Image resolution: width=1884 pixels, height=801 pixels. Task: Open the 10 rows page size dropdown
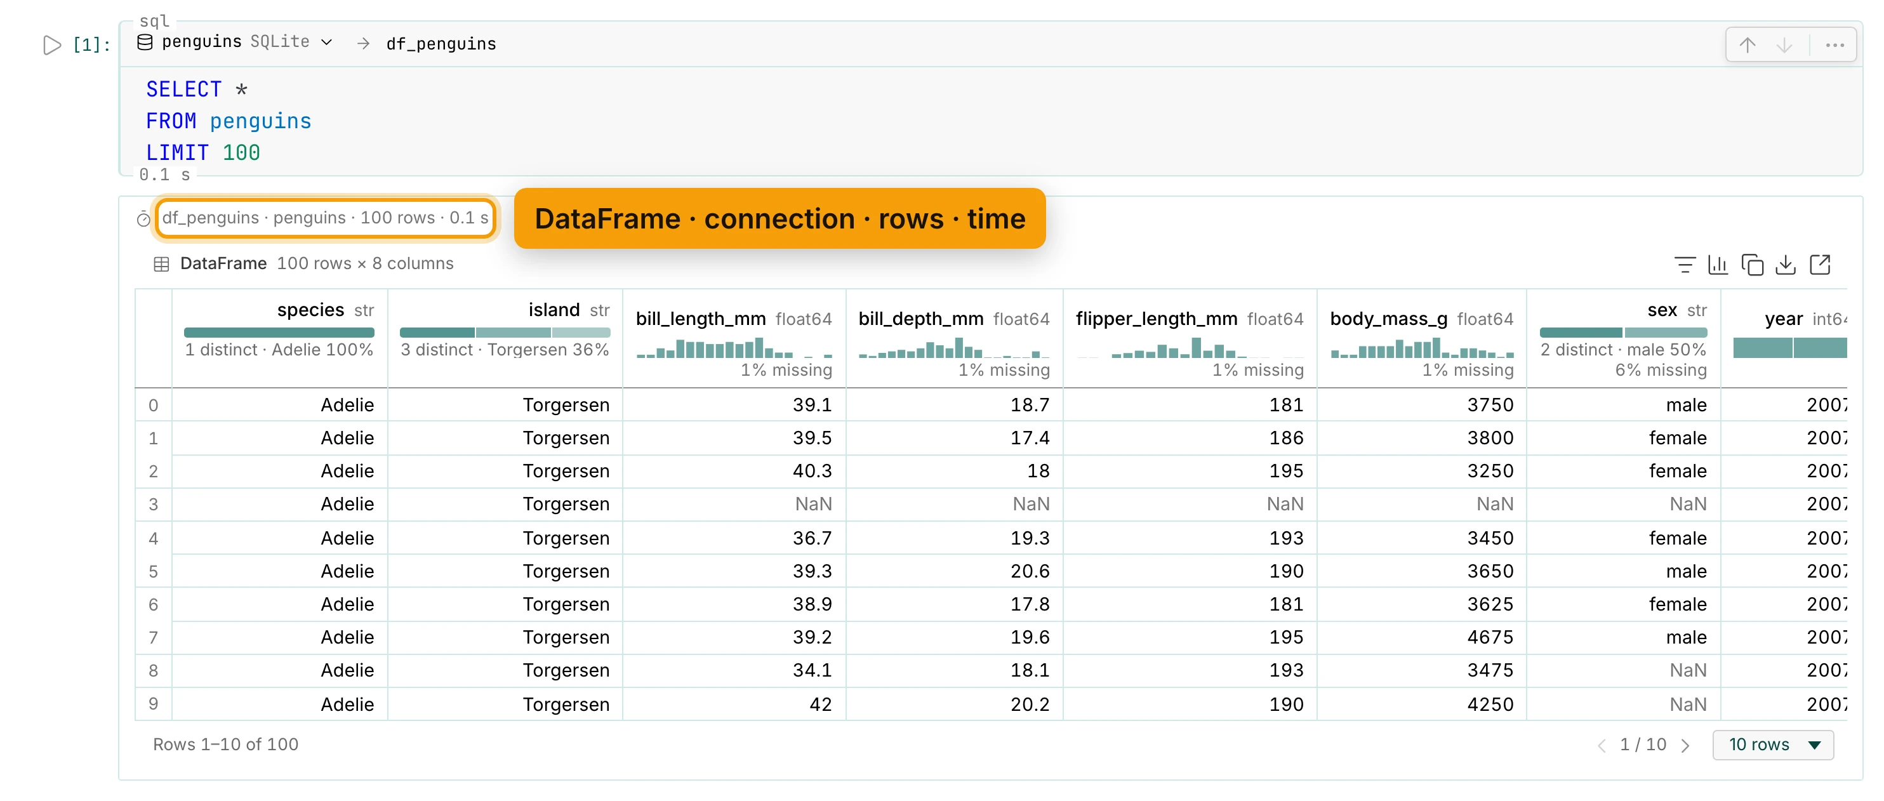coord(1772,745)
